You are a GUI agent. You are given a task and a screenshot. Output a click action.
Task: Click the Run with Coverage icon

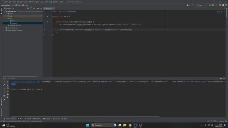click(213, 5)
